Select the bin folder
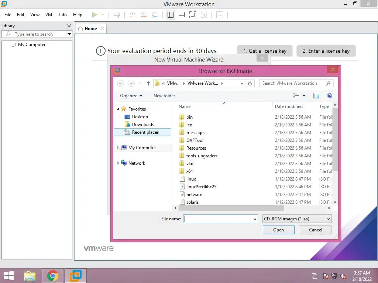The image size is (378, 283). (x=189, y=117)
